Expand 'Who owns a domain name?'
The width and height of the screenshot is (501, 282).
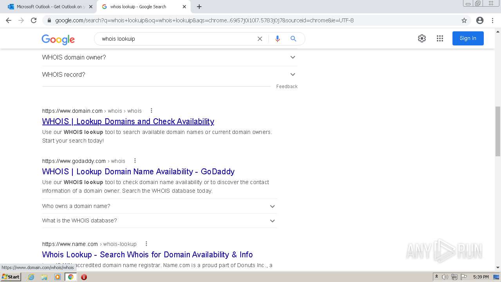(159, 206)
